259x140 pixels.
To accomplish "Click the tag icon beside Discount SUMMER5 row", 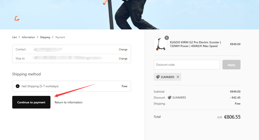I will 169,98.
